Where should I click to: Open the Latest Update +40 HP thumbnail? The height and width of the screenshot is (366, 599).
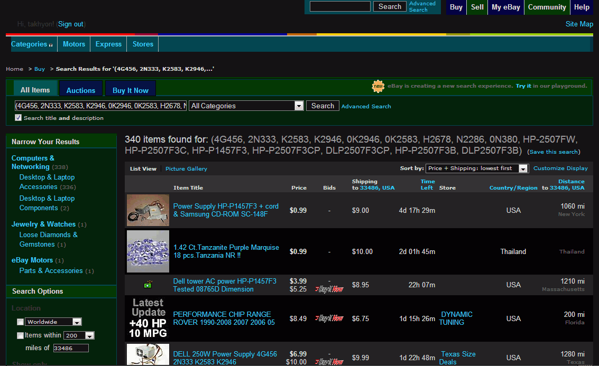[148, 318]
